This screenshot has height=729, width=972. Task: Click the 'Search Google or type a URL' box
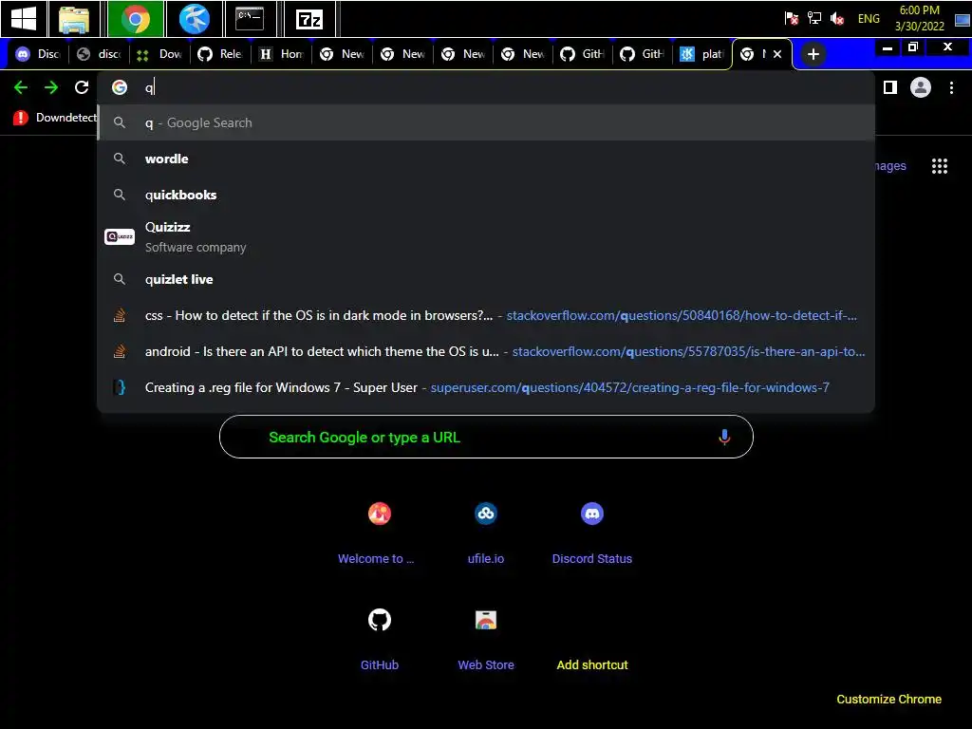(x=486, y=437)
